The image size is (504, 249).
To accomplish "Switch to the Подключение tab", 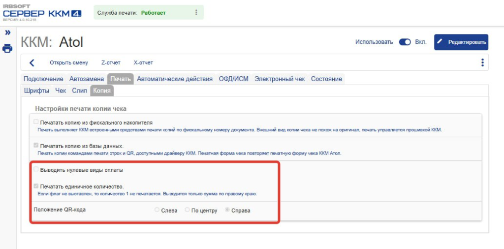I will point(43,79).
